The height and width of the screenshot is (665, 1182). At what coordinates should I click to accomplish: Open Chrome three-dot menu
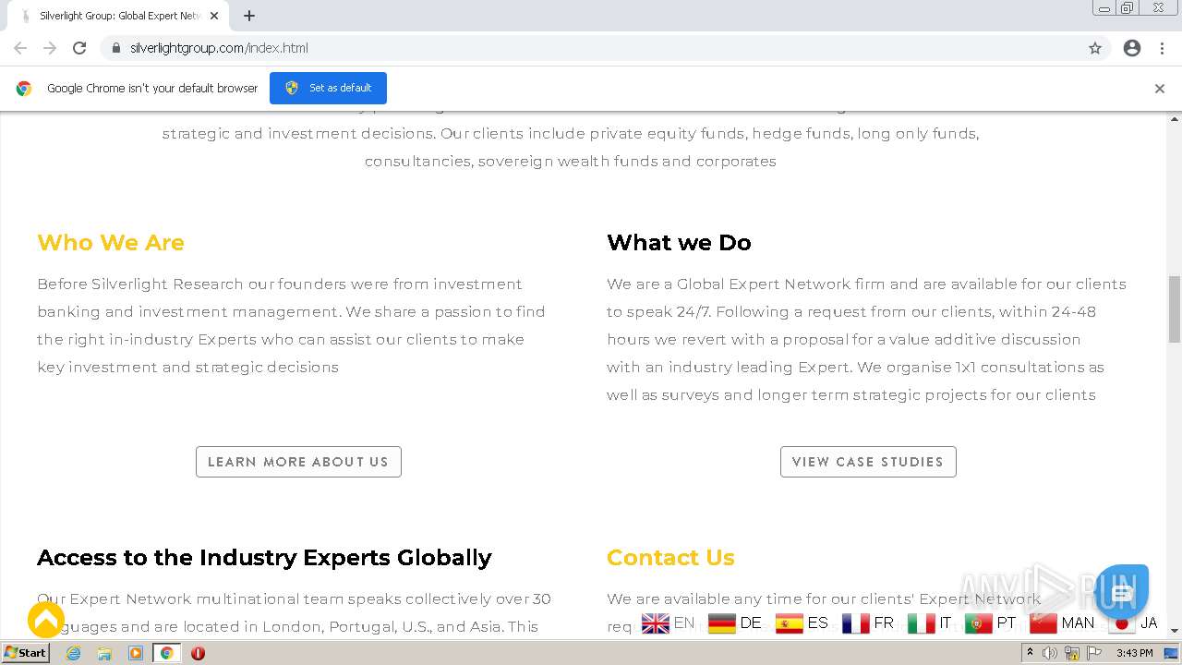pyautogui.click(x=1162, y=48)
